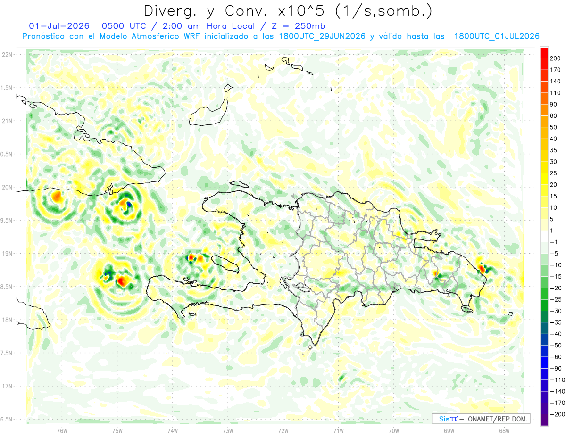Click the "68W" longitude label
This screenshot has height=437, width=566.
click(504, 431)
